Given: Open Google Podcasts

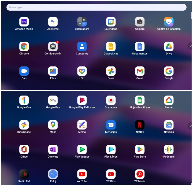Looking at the screenshot, I should [169, 149].
